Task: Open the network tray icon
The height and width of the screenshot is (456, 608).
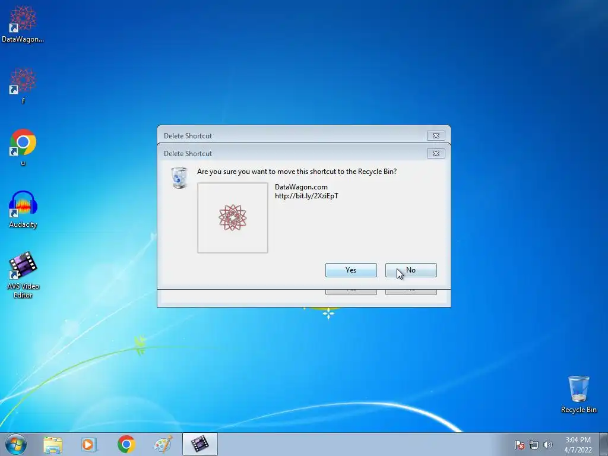Action: point(534,445)
